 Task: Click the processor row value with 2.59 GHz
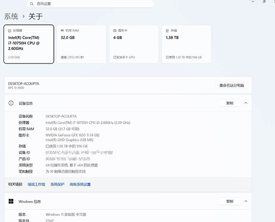coord(88,123)
